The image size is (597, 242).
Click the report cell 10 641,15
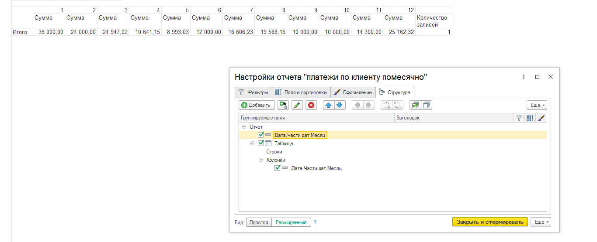[x=145, y=32]
